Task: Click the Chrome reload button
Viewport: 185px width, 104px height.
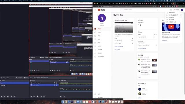Action: tap(99, 6)
